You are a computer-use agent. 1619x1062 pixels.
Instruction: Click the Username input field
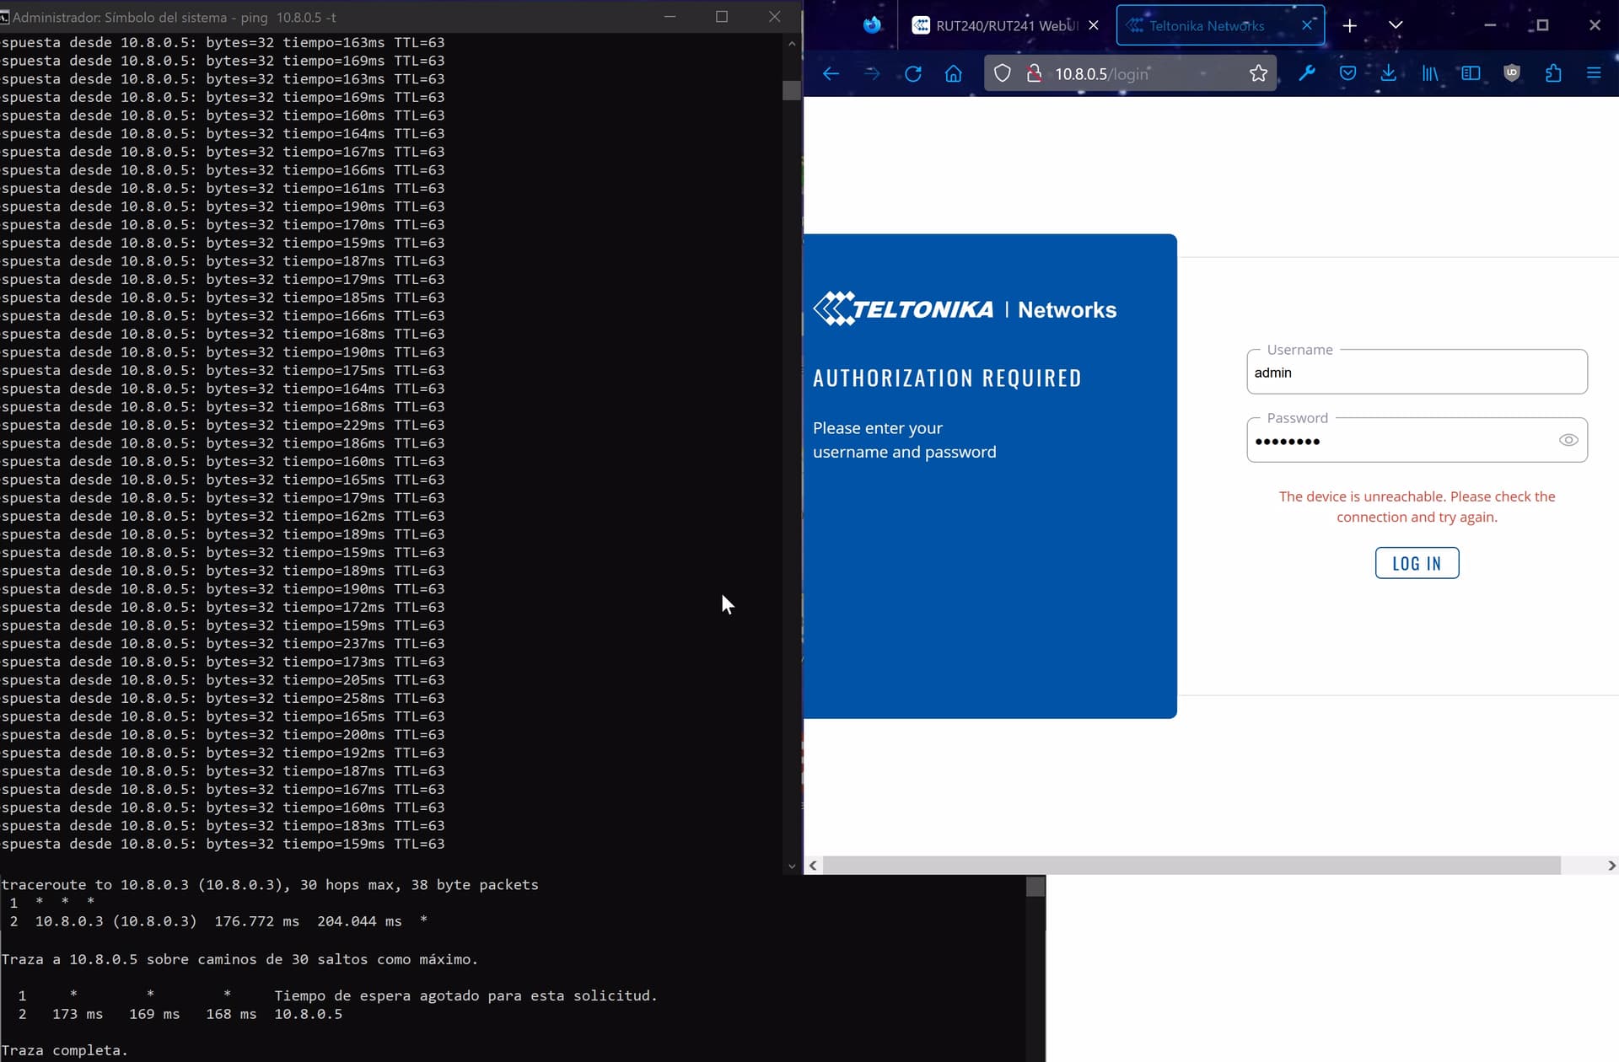[1417, 372]
